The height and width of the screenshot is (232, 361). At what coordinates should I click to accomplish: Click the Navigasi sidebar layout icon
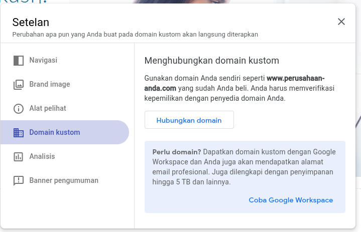click(x=19, y=61)
